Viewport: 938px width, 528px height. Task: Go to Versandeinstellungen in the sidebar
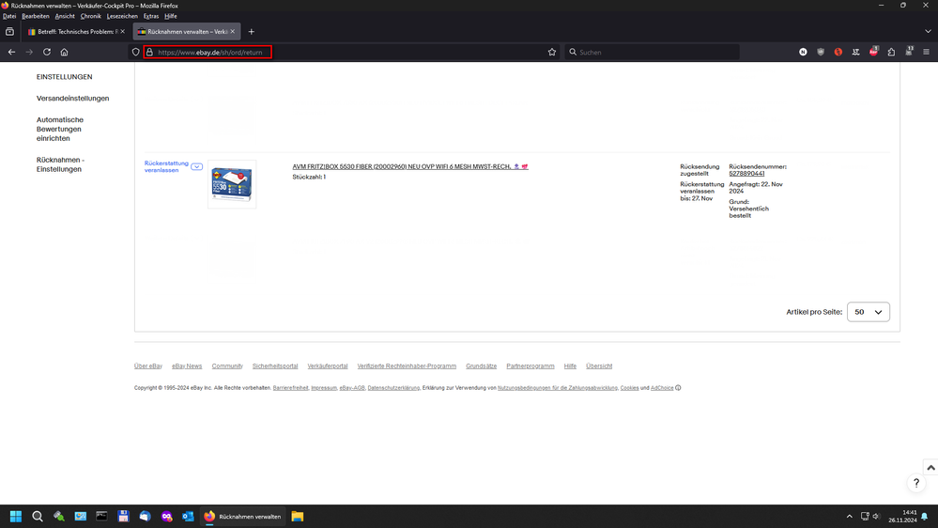coord(72,99)
